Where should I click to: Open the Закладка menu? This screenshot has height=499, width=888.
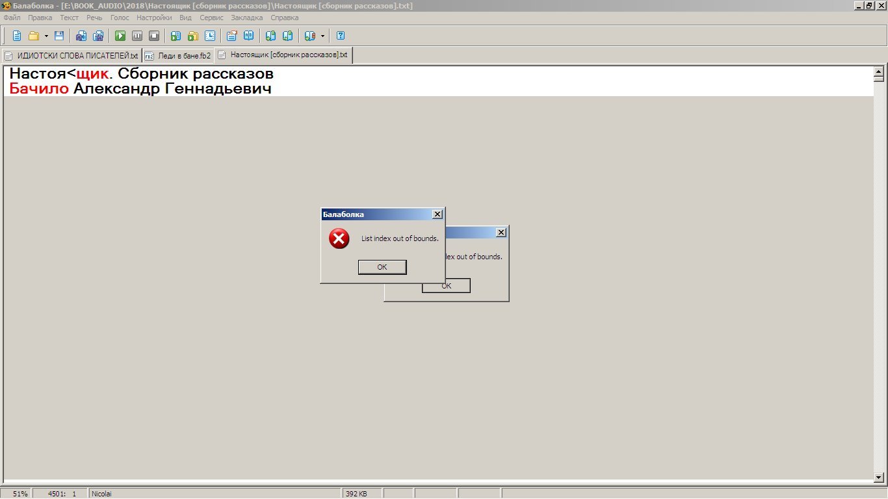pyautogui.click(x=247, y=18)
